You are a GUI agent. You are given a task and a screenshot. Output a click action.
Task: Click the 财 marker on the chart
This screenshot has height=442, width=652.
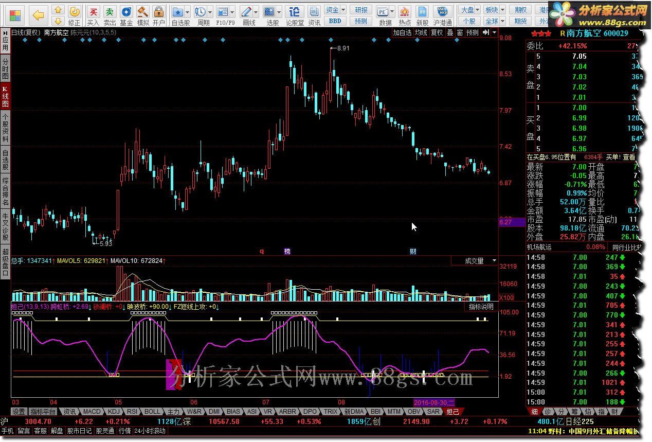[x=413, y=251]
